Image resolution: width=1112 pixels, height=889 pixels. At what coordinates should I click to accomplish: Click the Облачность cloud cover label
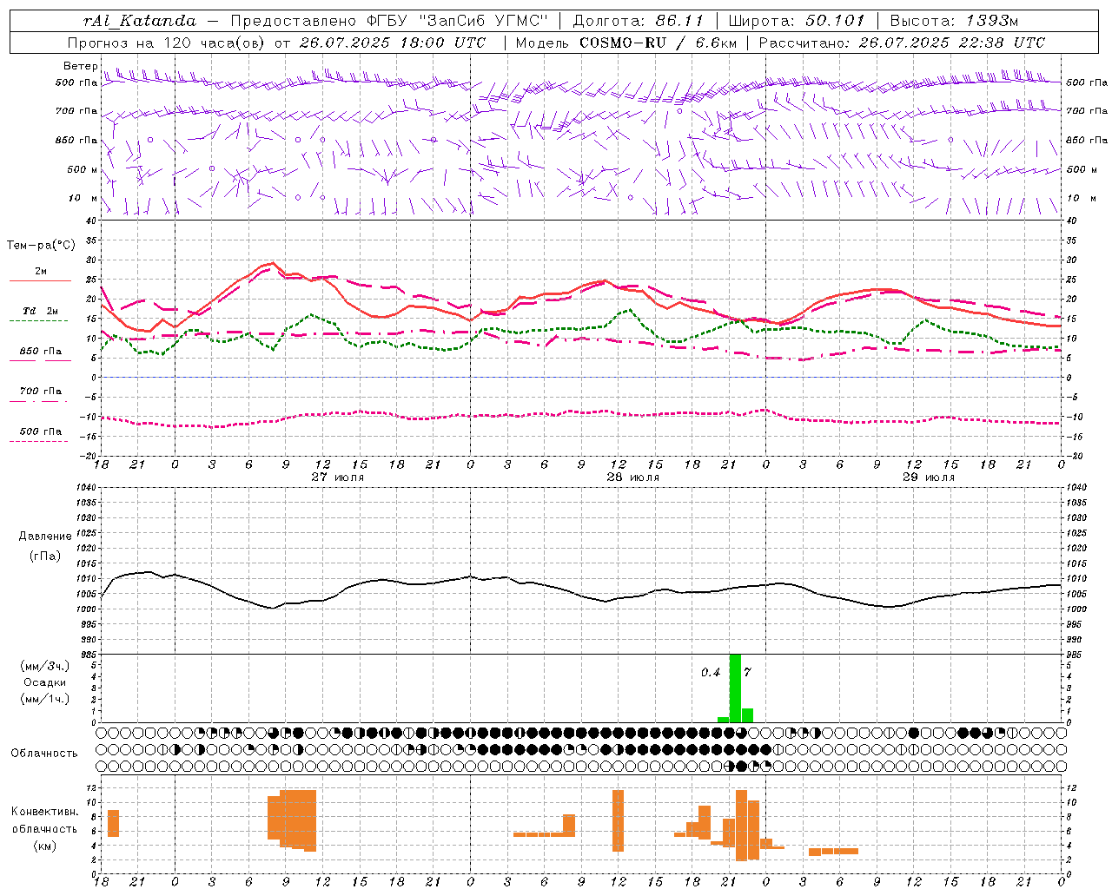point(44,753)
